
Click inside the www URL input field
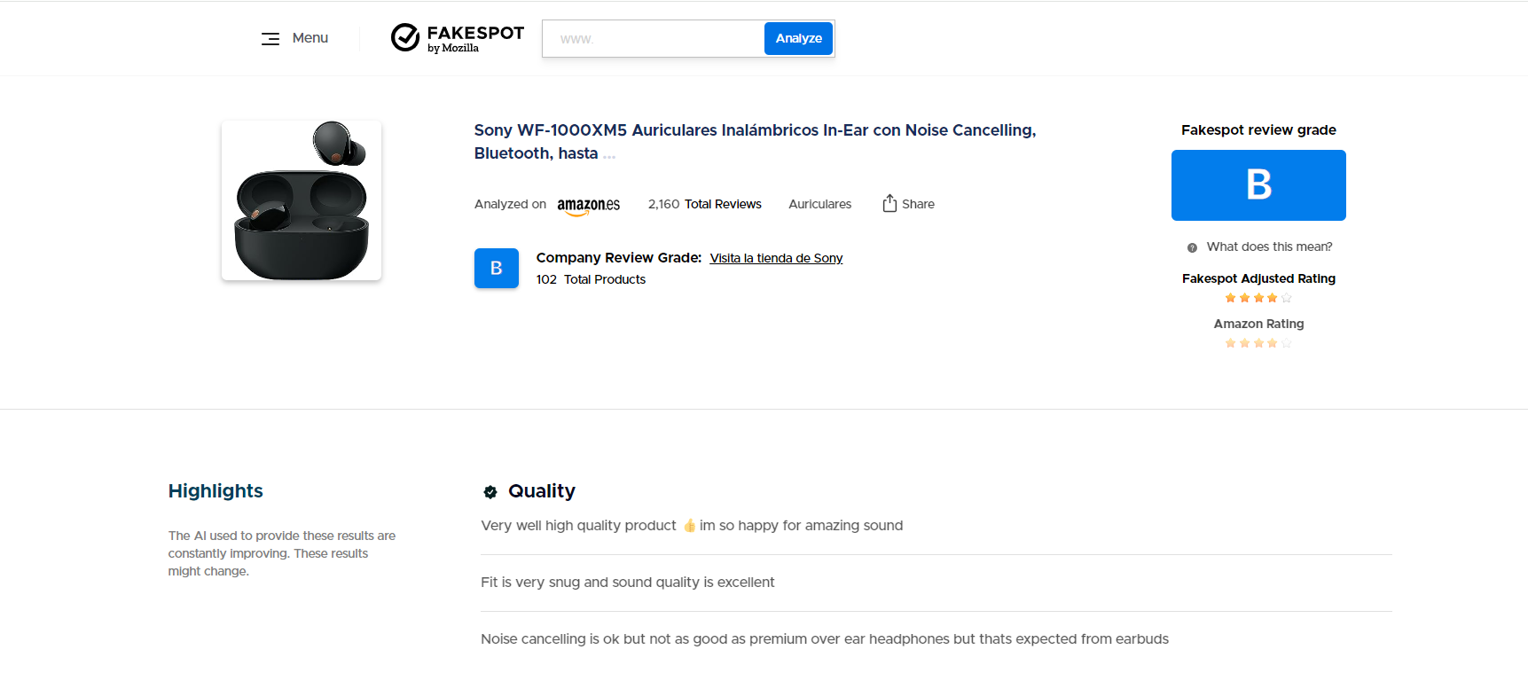[x=654, y=39]
